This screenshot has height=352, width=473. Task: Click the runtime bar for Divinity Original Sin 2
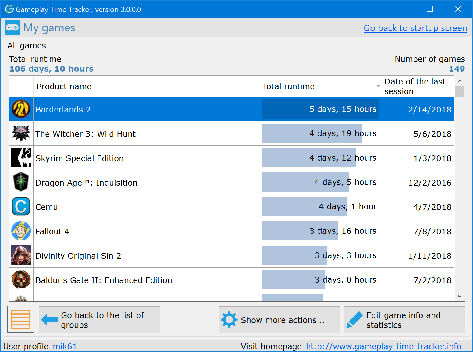[x=294, y=255]
